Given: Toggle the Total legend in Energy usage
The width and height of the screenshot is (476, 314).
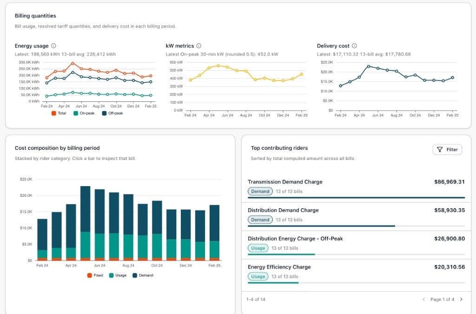Looking at the screenshot, I should [59, 113].
